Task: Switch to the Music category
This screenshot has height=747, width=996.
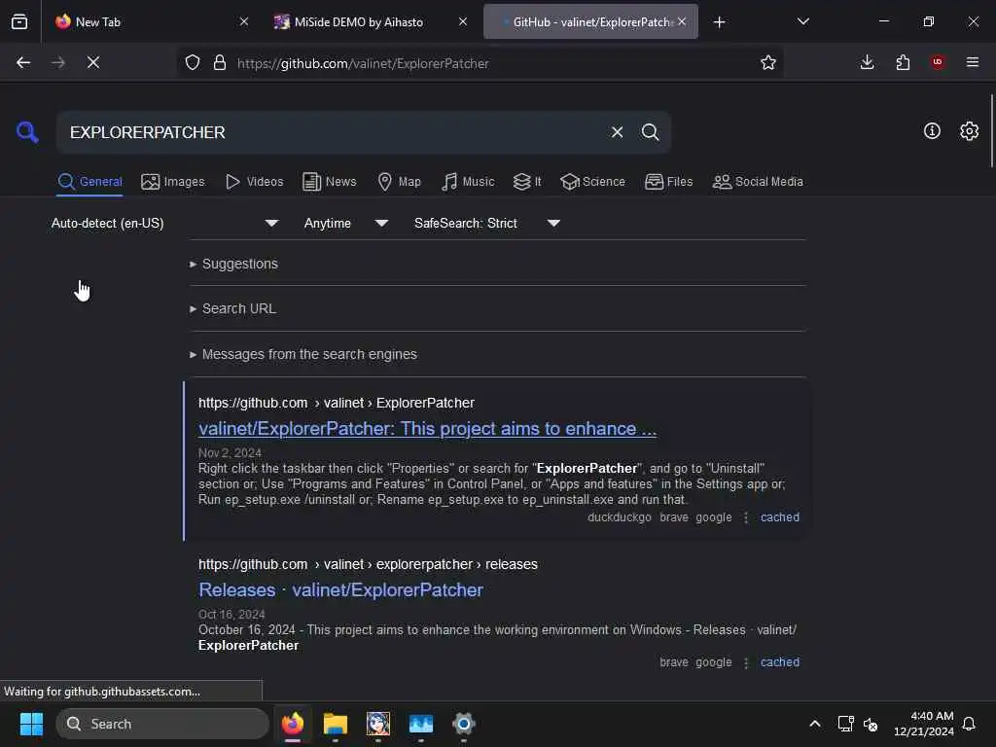Action: click(x=468, y=182)
